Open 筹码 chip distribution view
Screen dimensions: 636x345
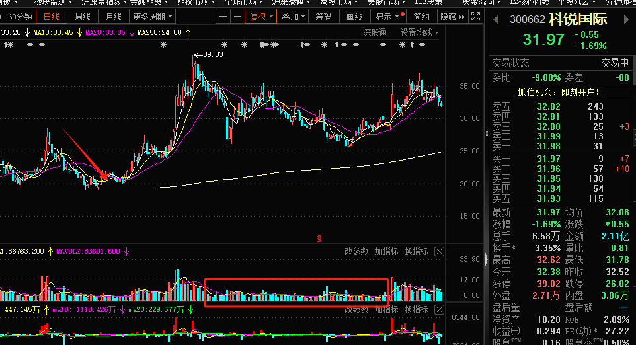(x=323, y=17)
